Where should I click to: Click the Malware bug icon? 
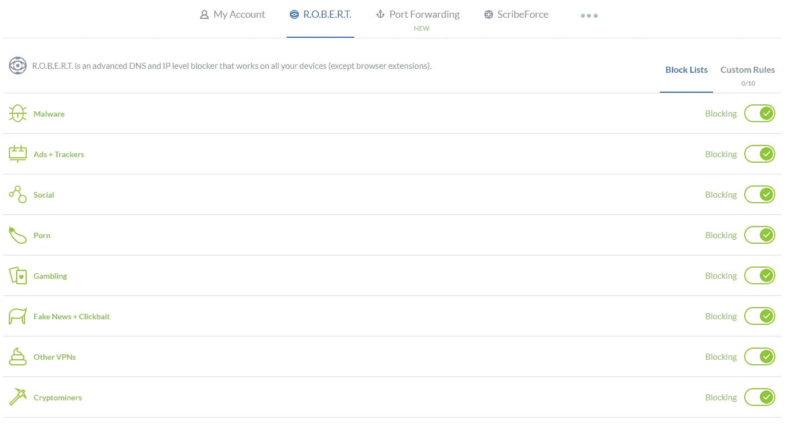click(x=18, y=113)
